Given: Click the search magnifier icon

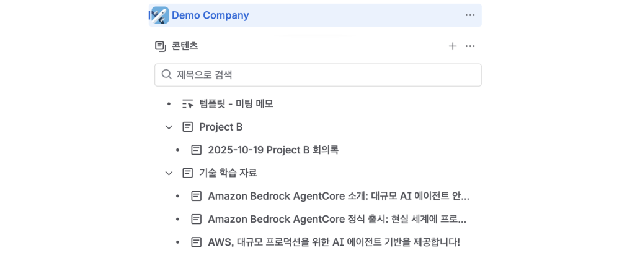Looking at the screenshot, I should [166, 75].
